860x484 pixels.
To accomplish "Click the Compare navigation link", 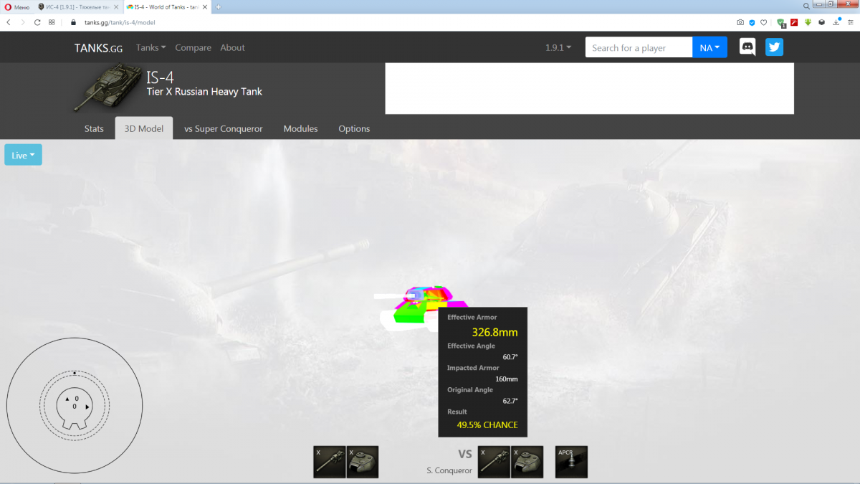I will click(193, 47).
